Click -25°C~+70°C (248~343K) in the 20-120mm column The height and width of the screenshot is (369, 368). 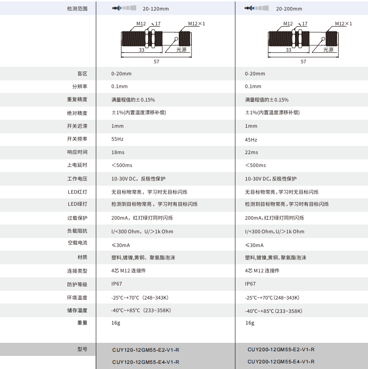pos(140,298)
